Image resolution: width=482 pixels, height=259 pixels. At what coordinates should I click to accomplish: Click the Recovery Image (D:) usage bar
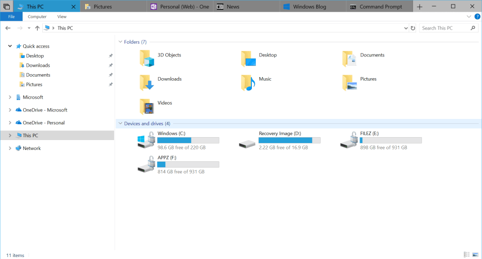289,140
